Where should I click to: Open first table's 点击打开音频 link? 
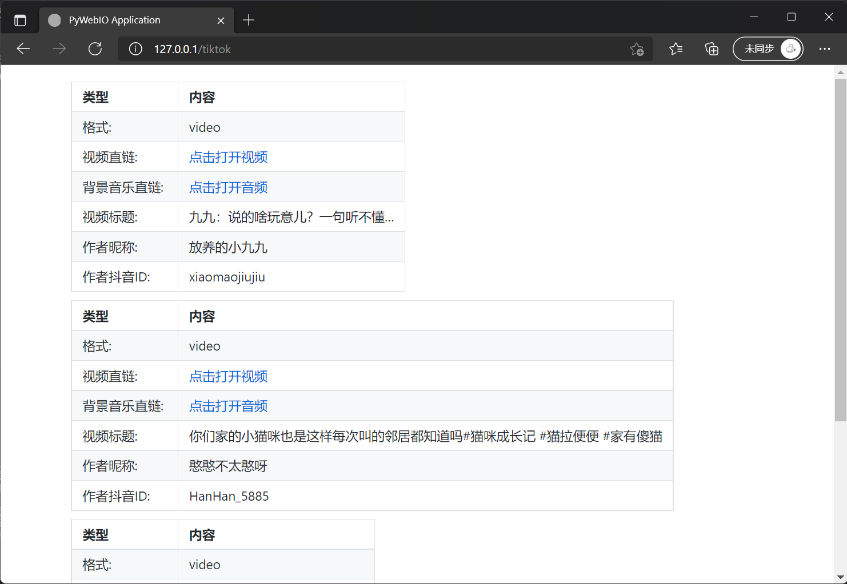point(228,187)
